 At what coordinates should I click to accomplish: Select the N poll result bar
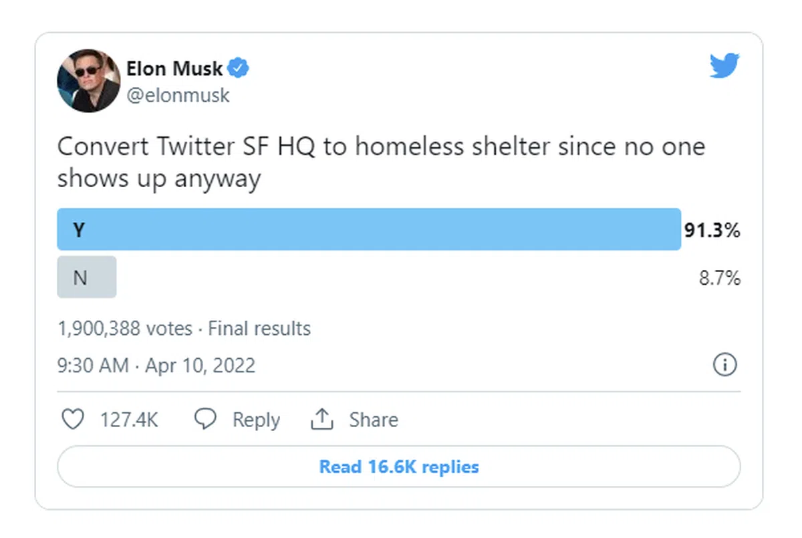(87, 277)
